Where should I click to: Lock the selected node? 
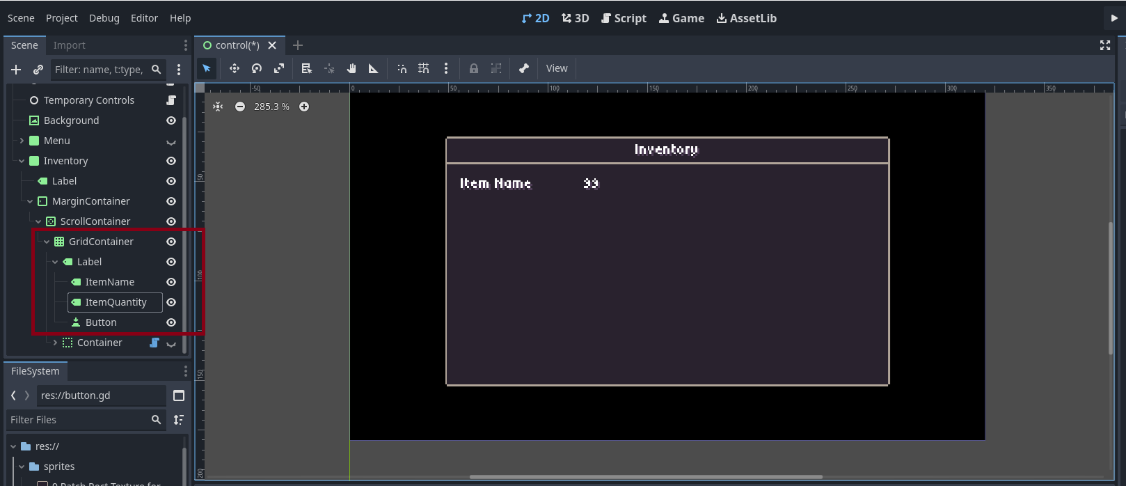pyautogui.click(x=474, y=68)
